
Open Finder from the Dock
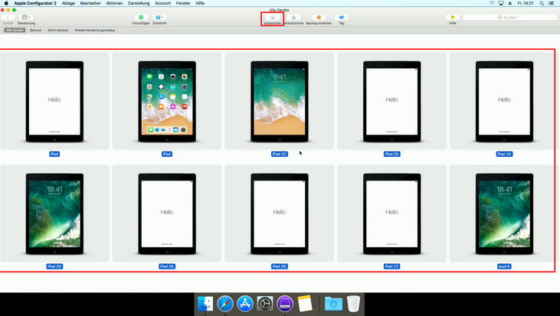205,304
